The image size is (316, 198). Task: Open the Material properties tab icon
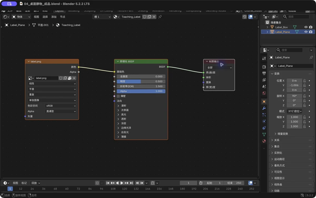click(264, 141)
